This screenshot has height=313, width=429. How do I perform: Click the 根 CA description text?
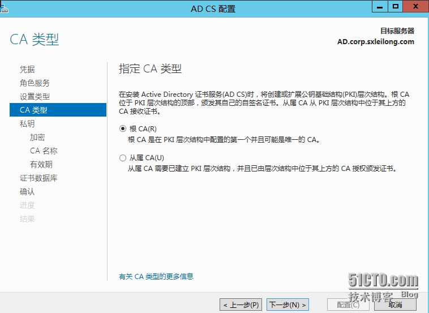point(224,140)
